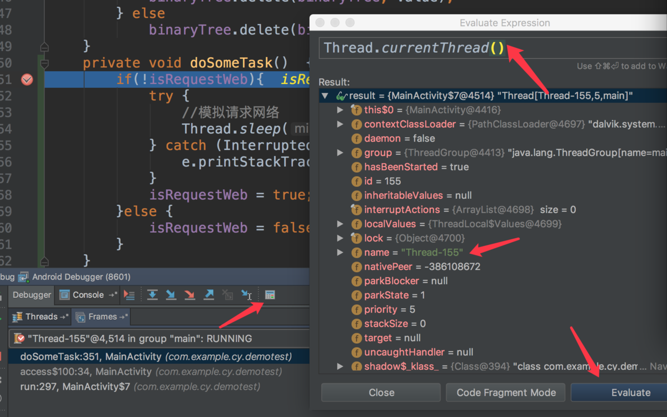
Task: Collapse the result Thread node
Action: coord(325,96)
